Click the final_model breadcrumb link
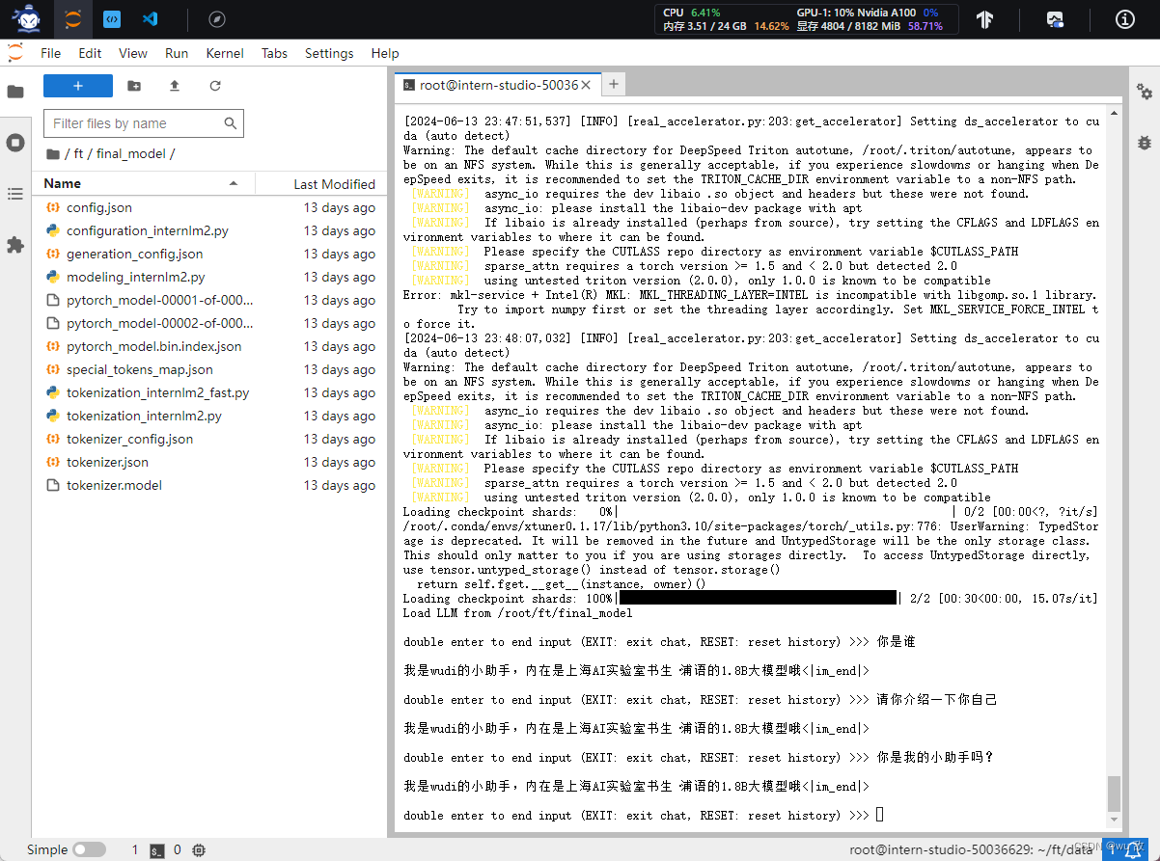 click(x=131, y=154)
